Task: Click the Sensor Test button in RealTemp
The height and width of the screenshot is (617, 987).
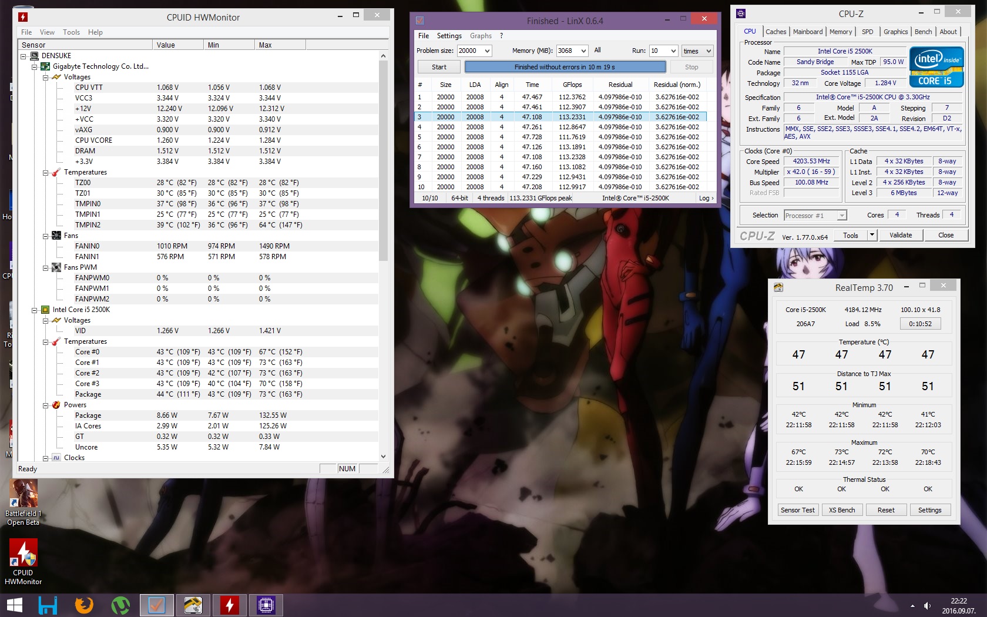Action: [798, 510]
